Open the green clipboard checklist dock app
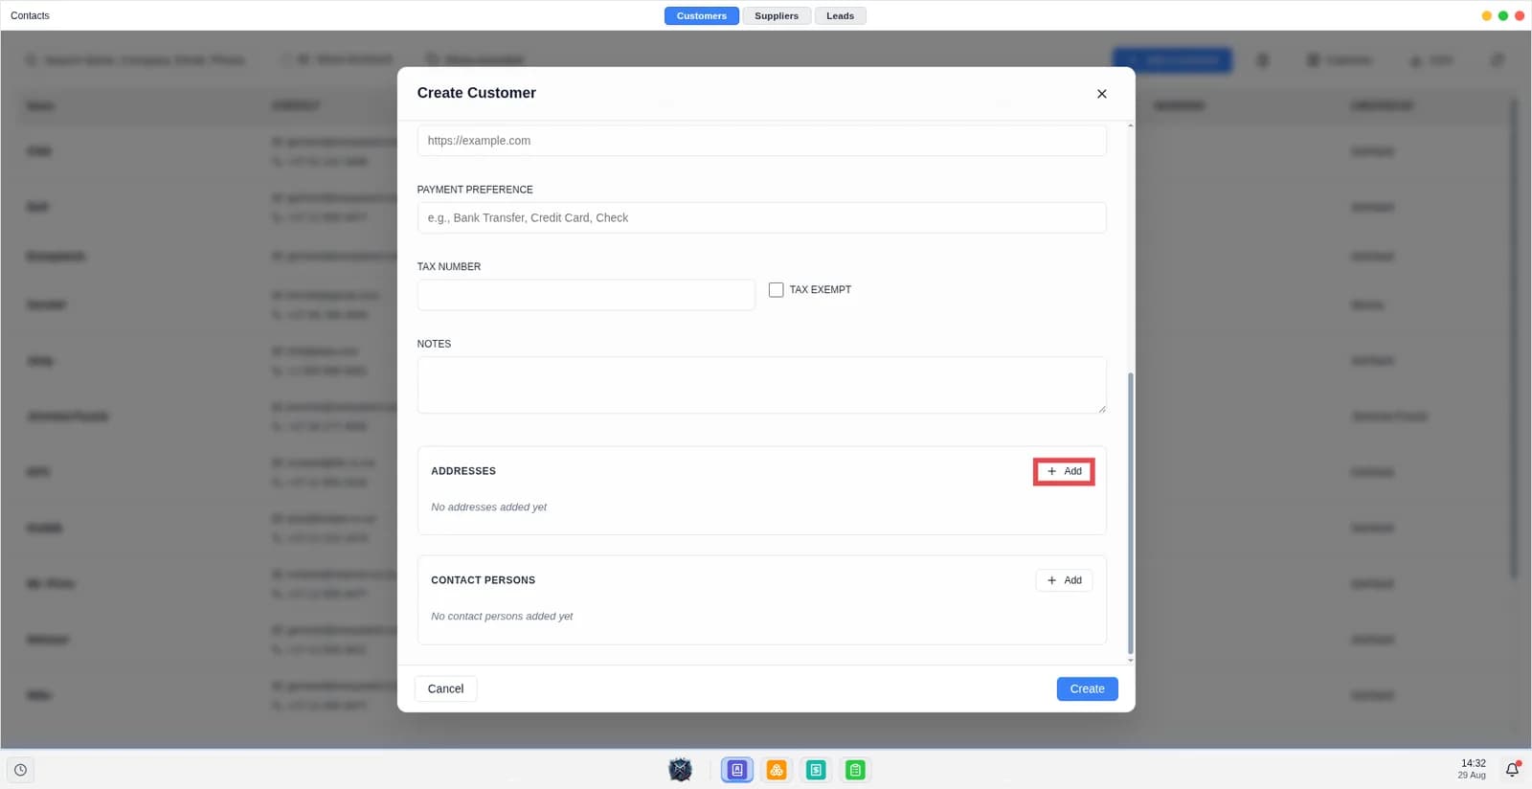This screenshot has height=789, width=1532. point(855,770)
